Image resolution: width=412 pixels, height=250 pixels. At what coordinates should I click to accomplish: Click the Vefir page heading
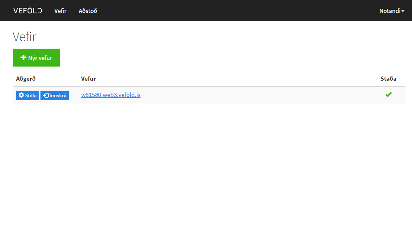click(25, 37)
